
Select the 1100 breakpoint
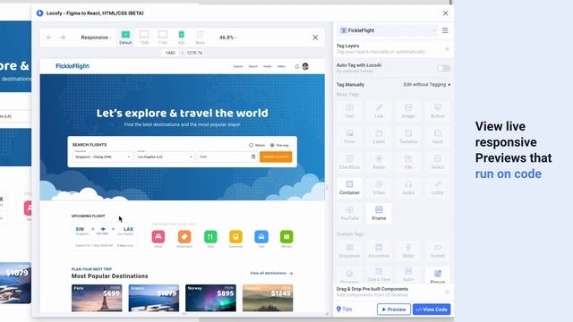click(x=163, y=38)
